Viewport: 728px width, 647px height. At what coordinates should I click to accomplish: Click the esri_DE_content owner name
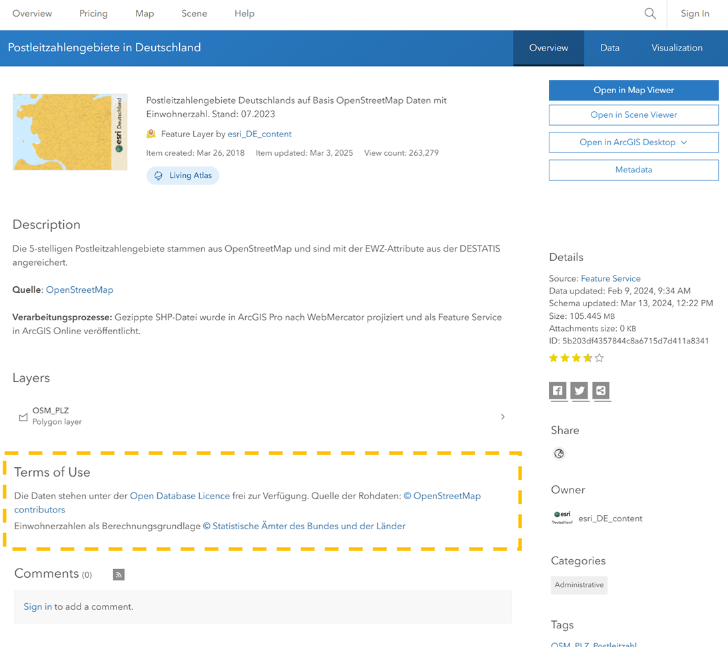tap(610, 519)
